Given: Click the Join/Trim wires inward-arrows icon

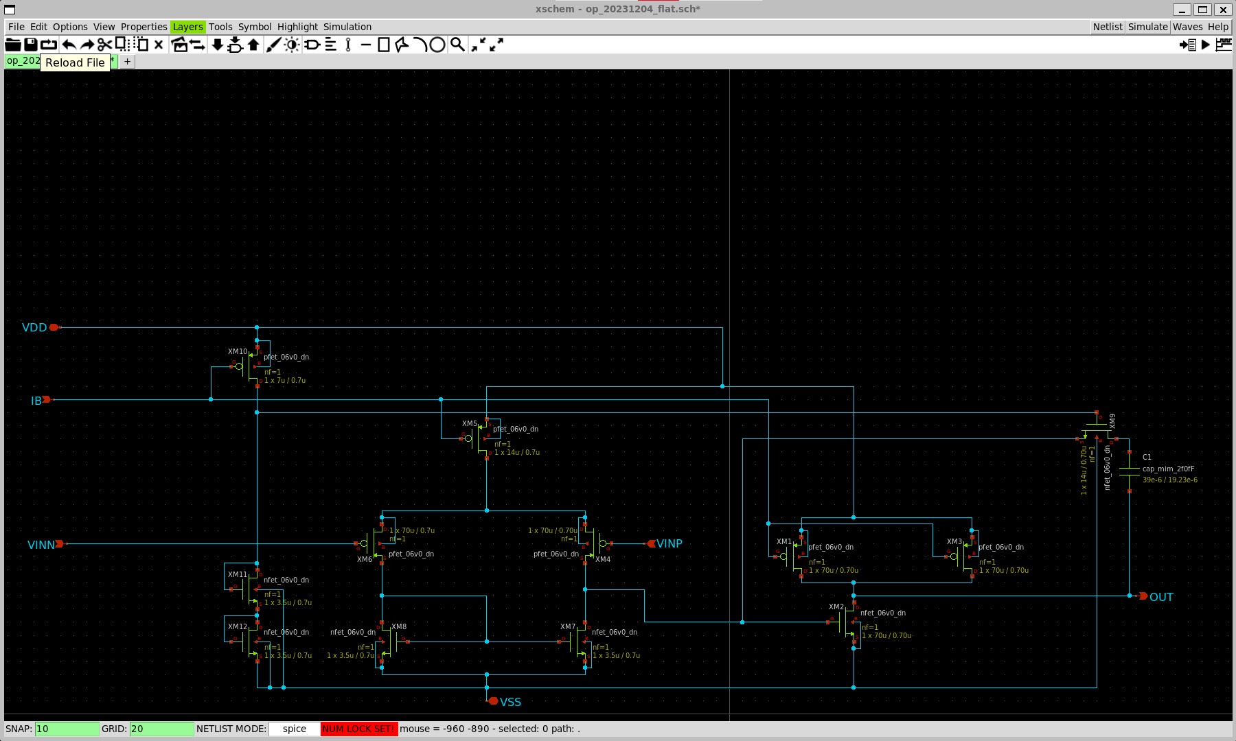Looking at the screenshot, I should click(x=479, y=45).
